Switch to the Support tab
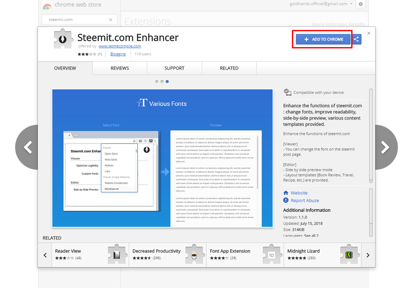 point(174,68)
